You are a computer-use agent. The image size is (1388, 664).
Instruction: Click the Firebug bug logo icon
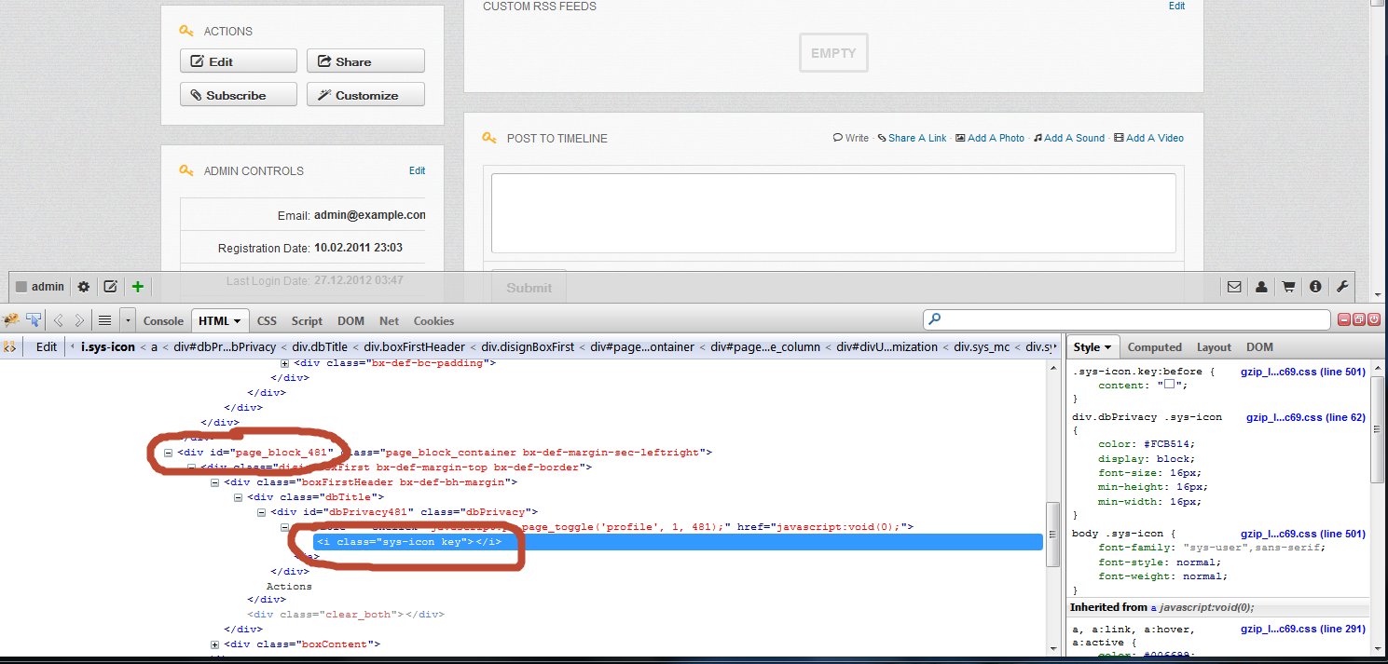click(x=11, y=320)
